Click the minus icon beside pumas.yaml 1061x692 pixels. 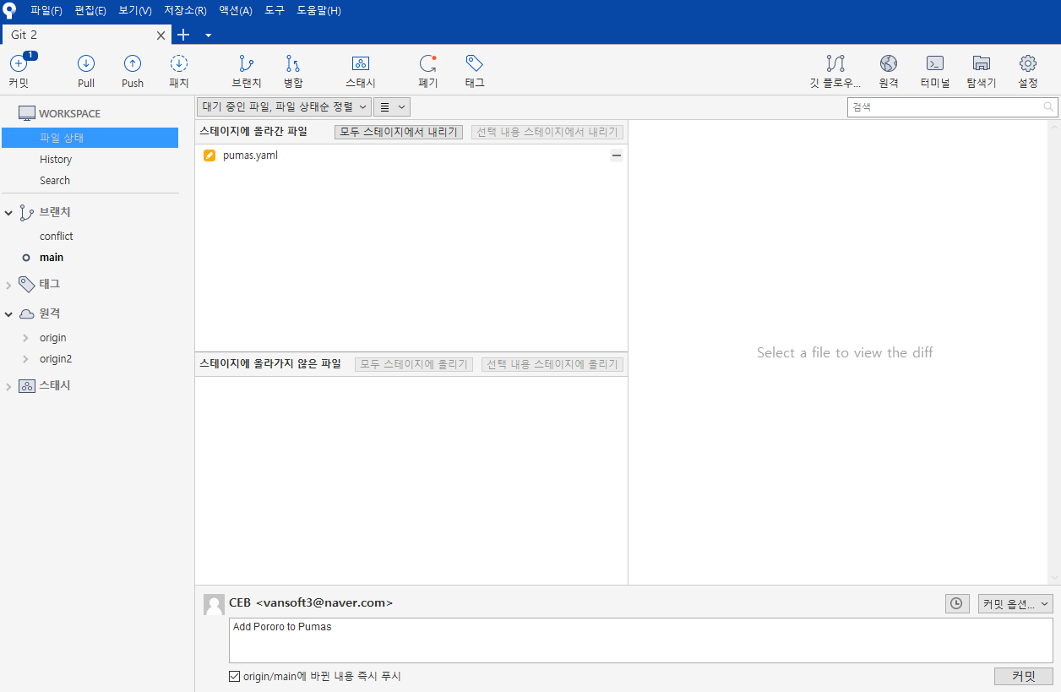pyautogui.click(x=617, y=155)
